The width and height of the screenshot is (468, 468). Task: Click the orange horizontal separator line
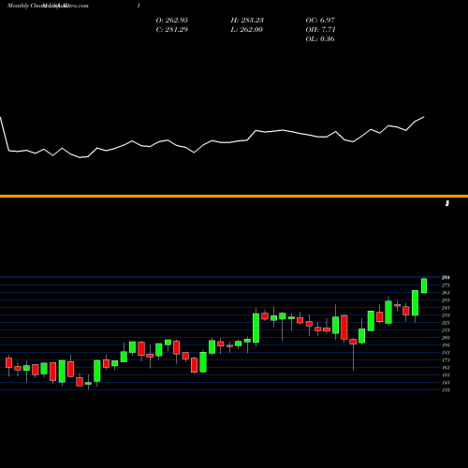[x=234, y=197]
